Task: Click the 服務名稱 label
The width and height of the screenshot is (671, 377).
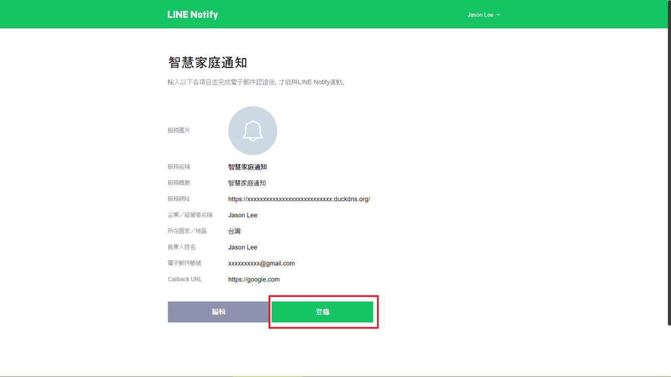Action: [179, 167]
